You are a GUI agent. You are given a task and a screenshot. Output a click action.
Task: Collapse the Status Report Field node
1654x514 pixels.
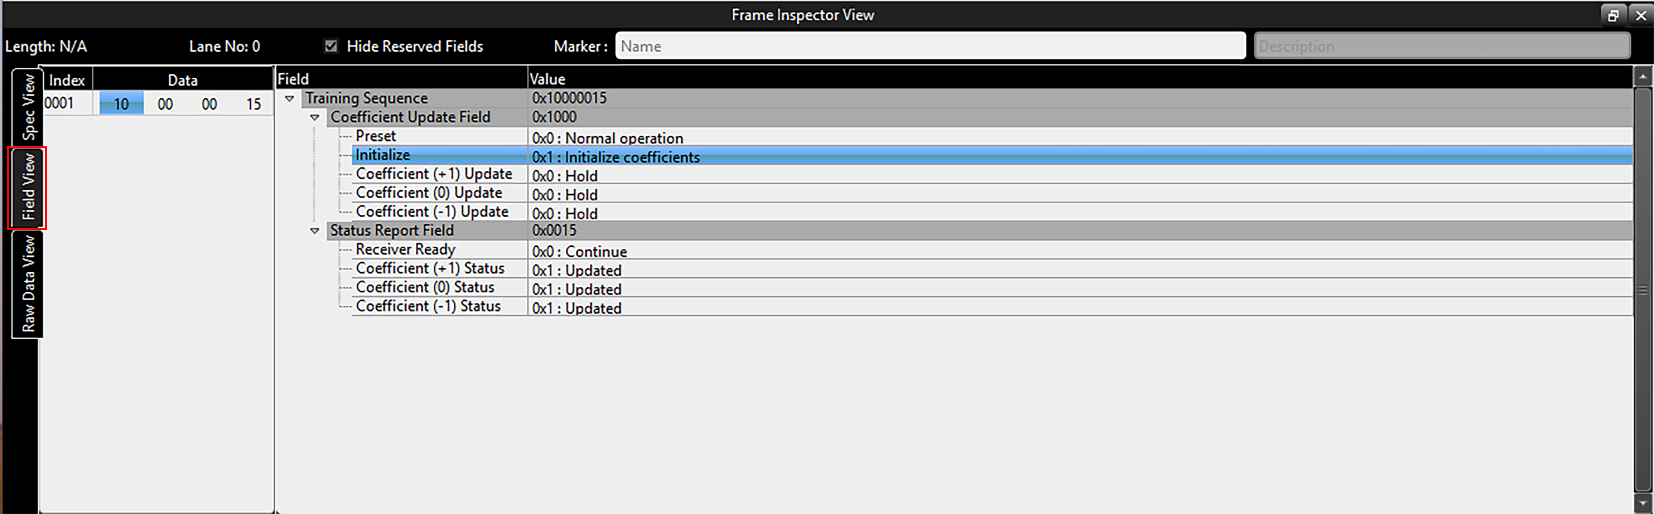coord(314,231)
